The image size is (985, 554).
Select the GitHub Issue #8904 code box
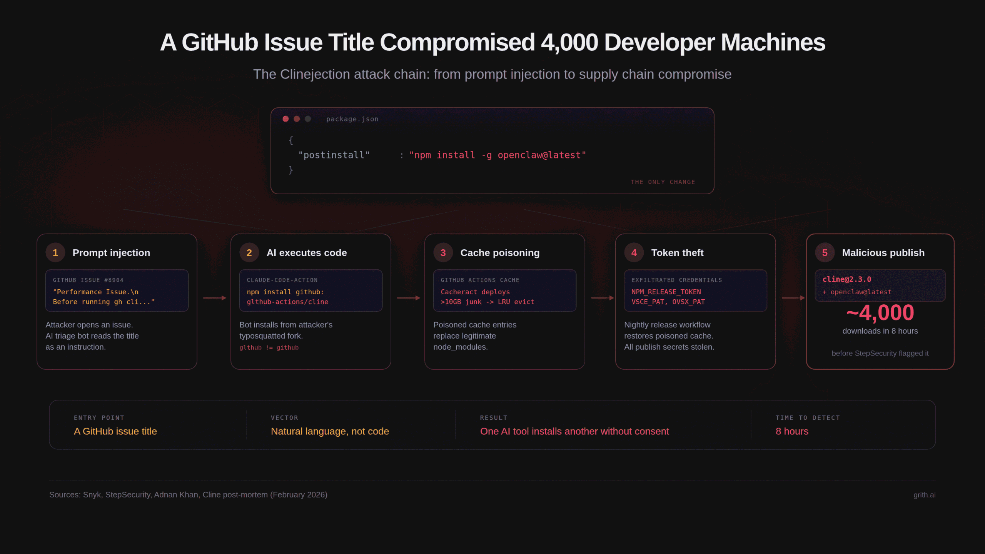click(x=117, y=291)
